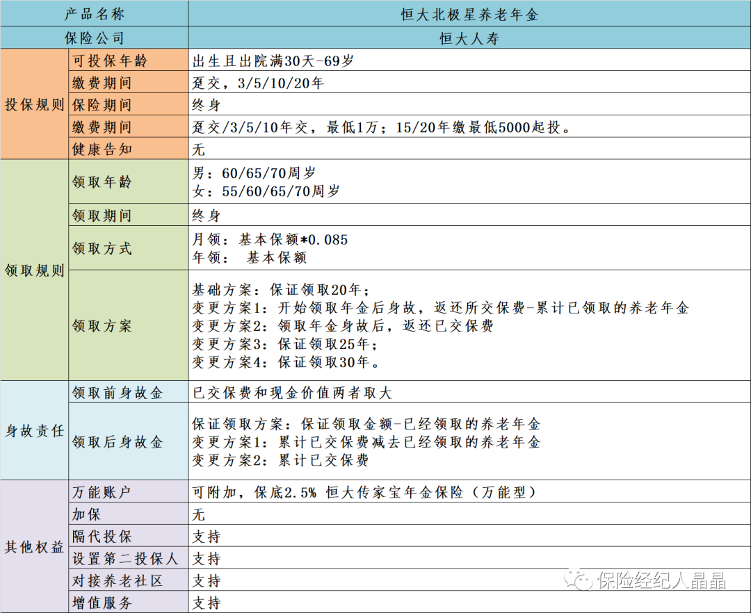The image size is (751, 613).
Task: Click the "领取规则" category cell
Action: coord(35,270)
